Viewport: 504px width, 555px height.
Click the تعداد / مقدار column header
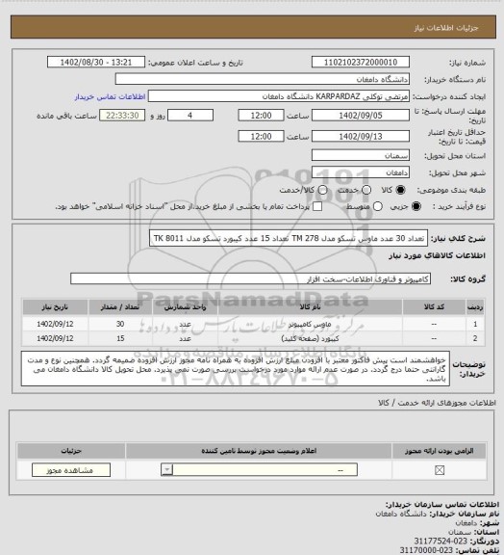tap(120, 306)
